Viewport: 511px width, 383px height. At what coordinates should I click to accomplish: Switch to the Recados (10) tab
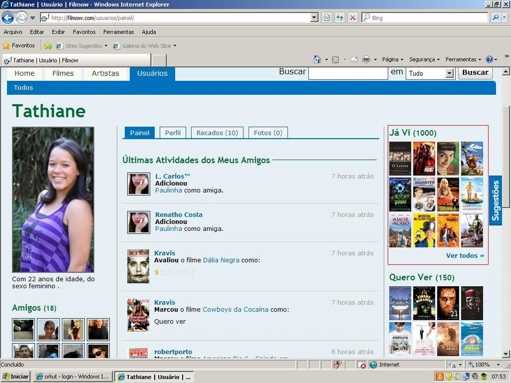217,133
